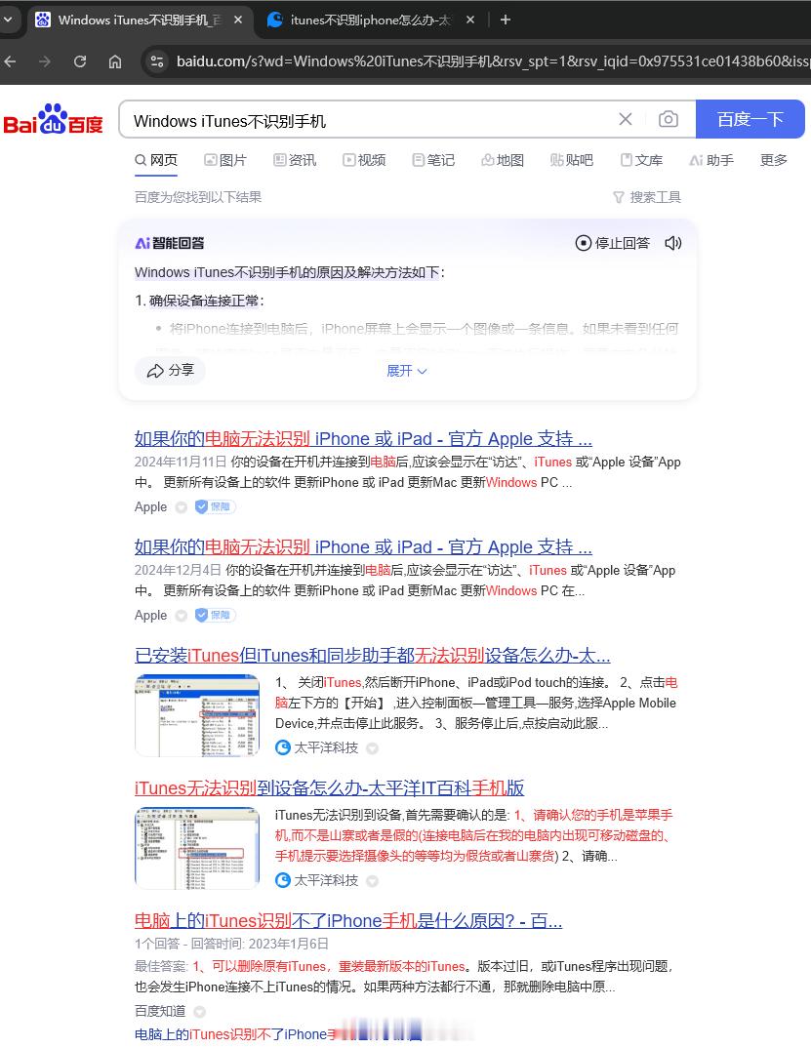
Task: Open 搜索工具 filter options
Action: click(x=646, y=197)
